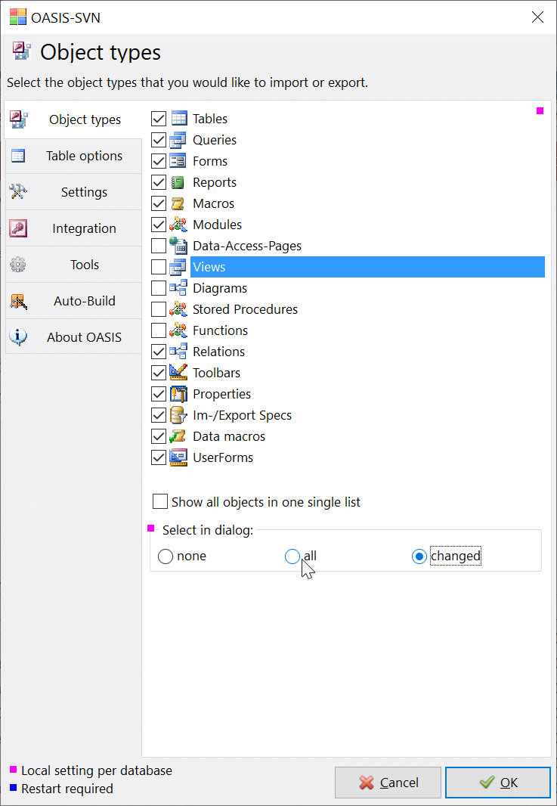Click the Views icon in the highlighted row

tap(179, 267)
